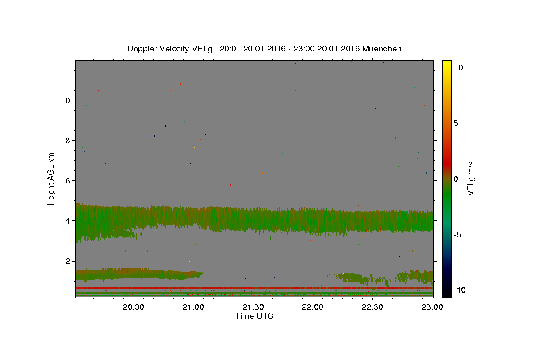
Task: Click the red horizontal line near ground
Action: [255, 288]
